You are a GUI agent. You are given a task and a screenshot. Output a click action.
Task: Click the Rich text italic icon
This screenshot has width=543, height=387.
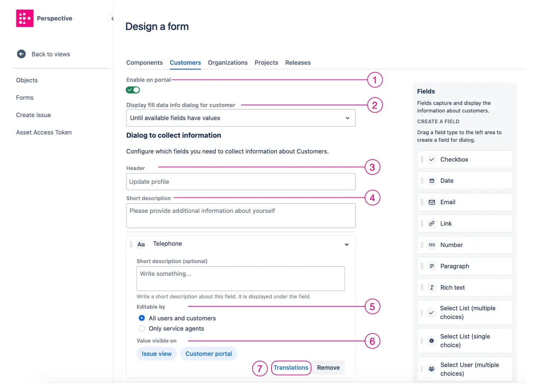(x=432, y=287)
